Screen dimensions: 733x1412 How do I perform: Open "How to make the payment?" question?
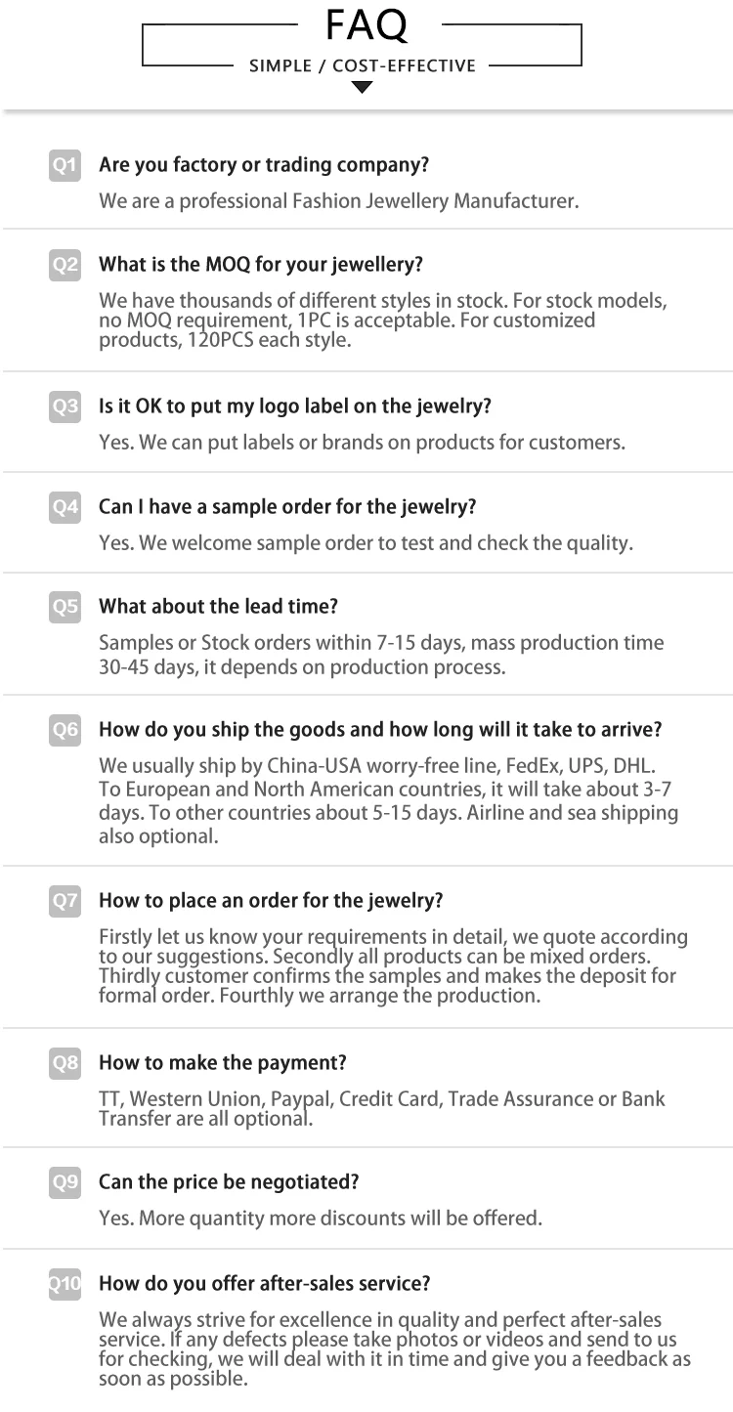coord(223,1063)
